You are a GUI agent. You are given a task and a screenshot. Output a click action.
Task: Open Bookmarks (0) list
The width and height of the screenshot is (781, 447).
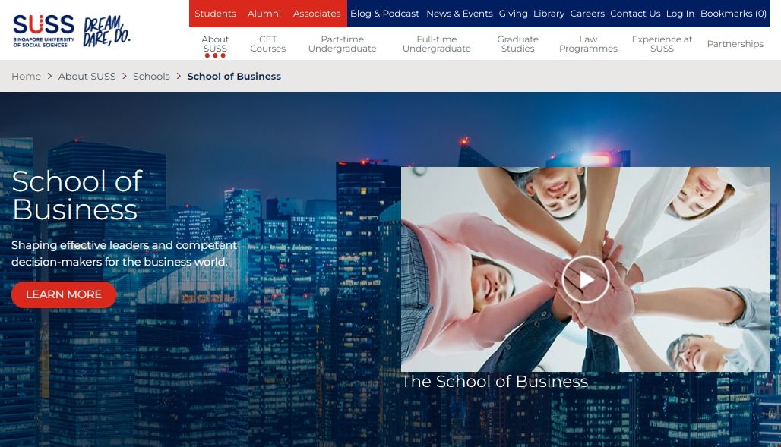pos(733,14)
